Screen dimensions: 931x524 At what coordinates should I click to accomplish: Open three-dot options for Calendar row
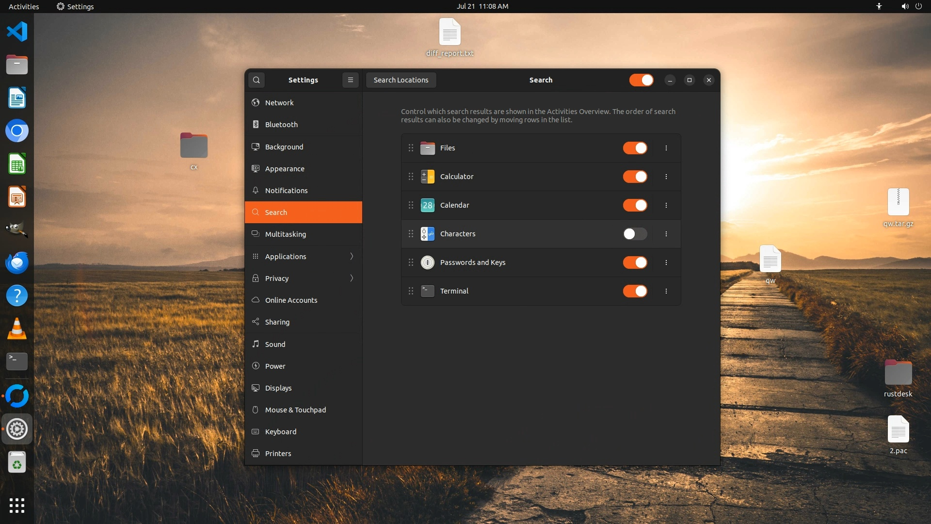pyautogui.click(x=666, y=205)
